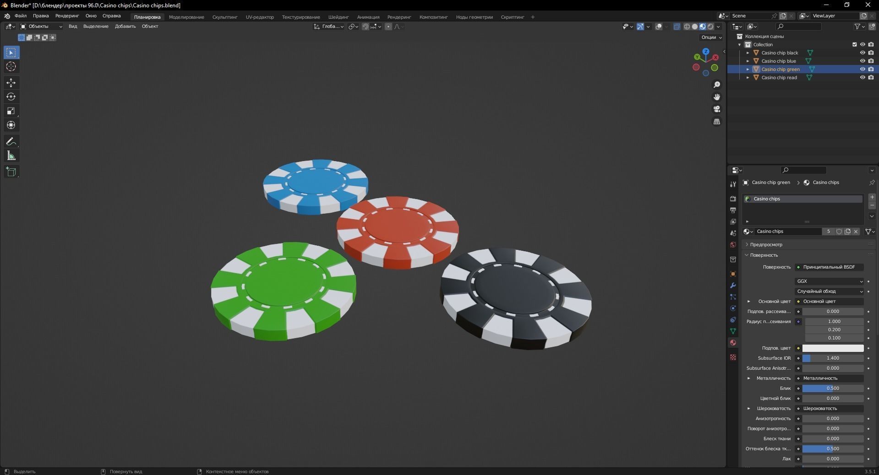Add a new material slot
879x475 pixels.
[872, 197]
